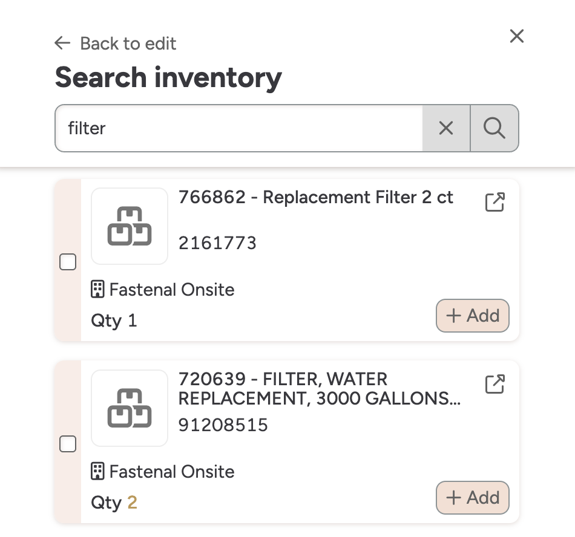Click part number 91208515
Viewport: 575px width, 537px height.
(x=223, y=425)
